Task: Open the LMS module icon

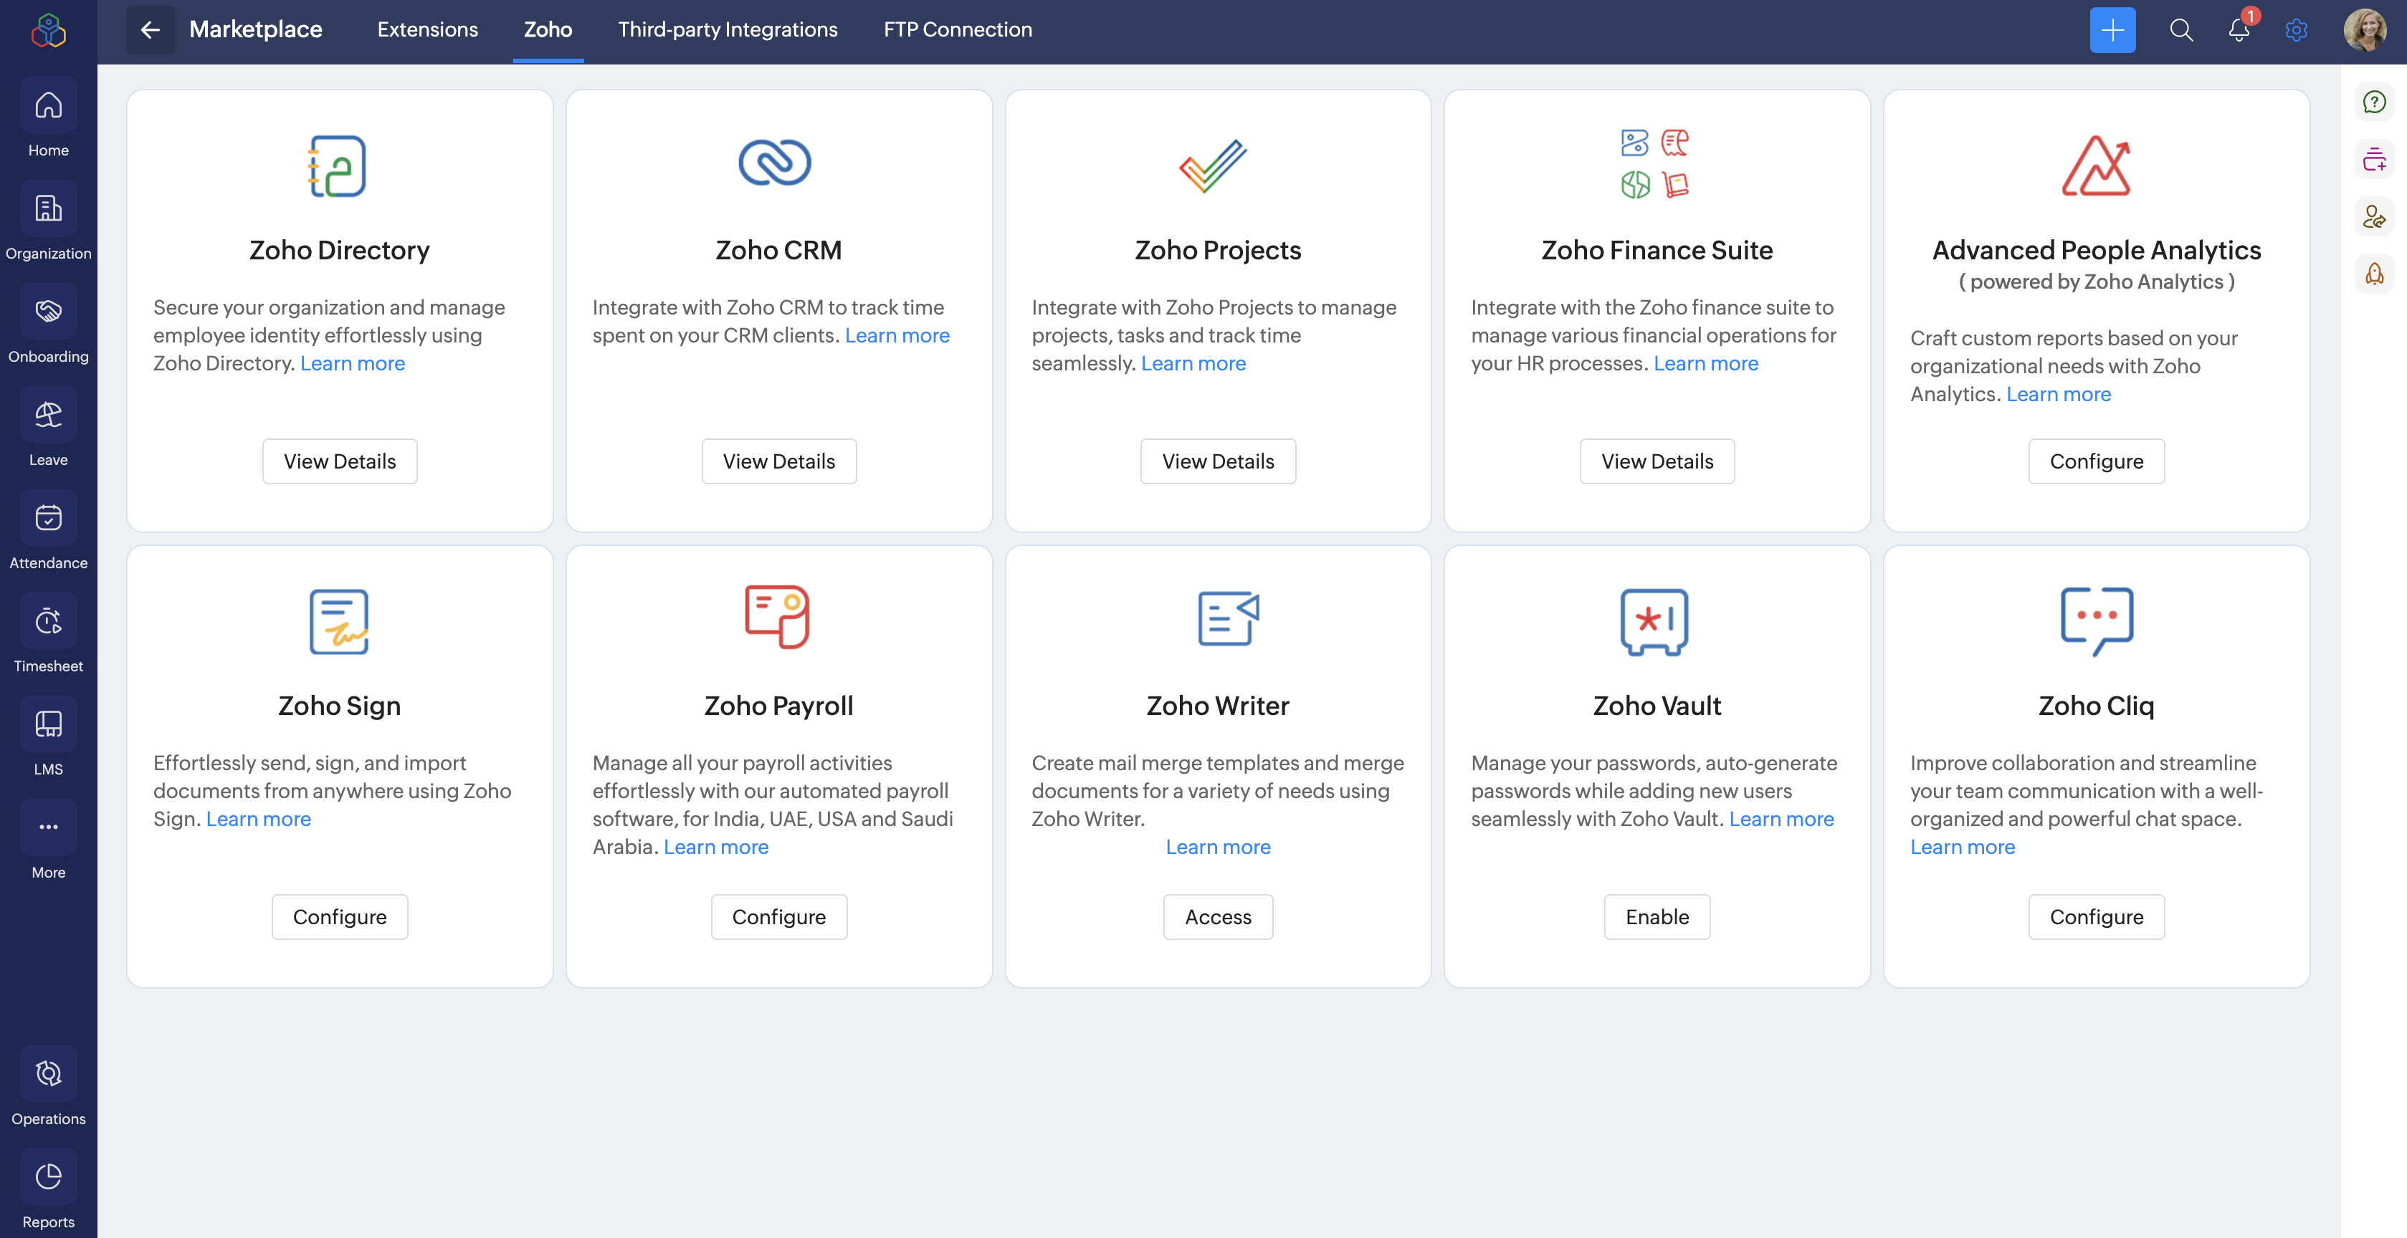Action: [x=49, y=724]
